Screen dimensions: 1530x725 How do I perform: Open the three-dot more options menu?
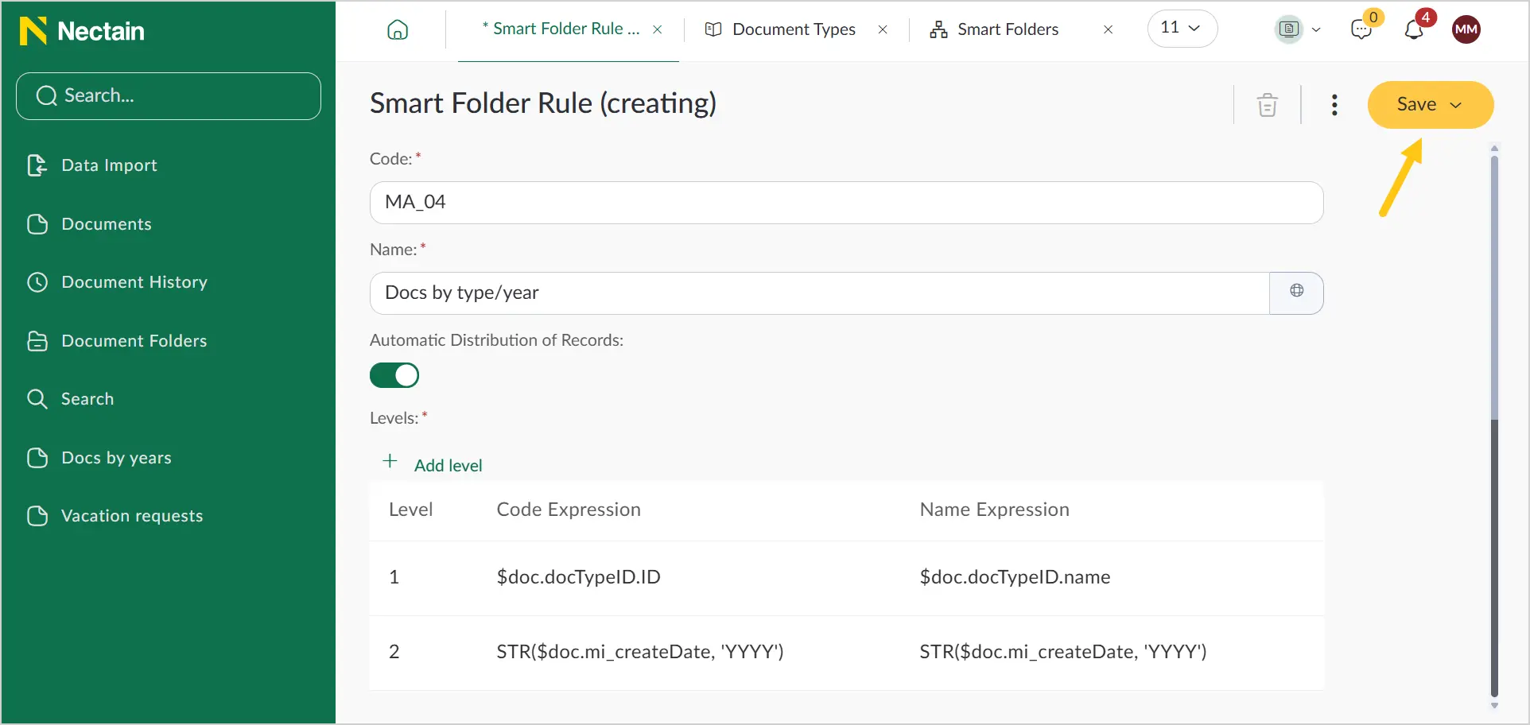(1334, 105)
